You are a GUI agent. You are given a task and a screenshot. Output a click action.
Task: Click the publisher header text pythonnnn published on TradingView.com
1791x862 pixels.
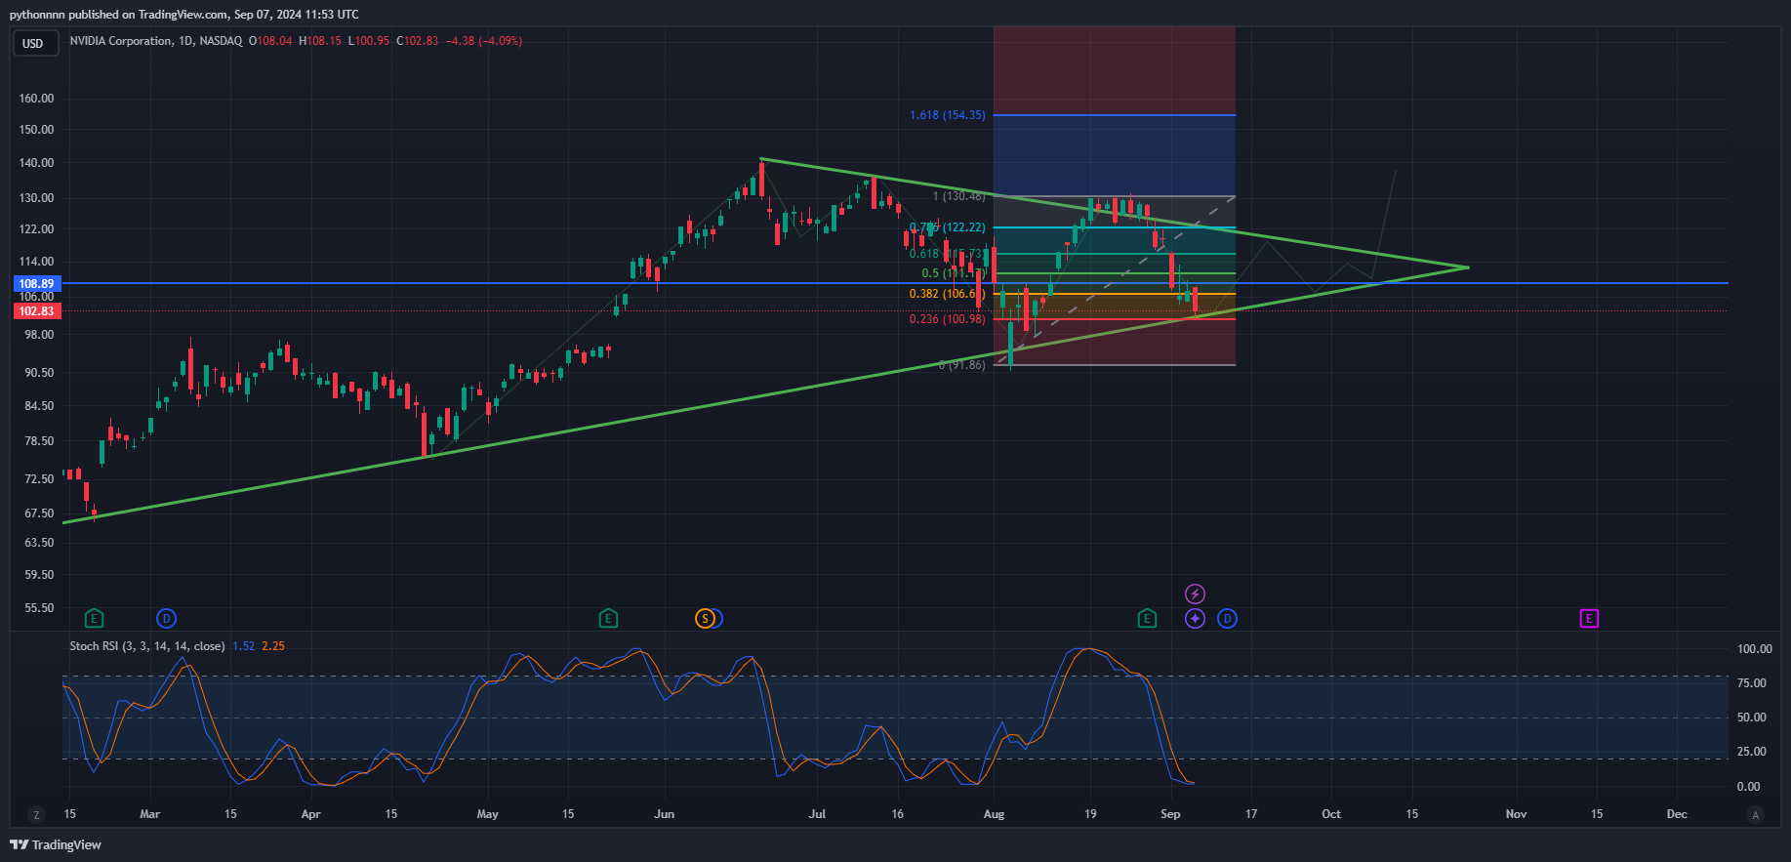click(119, 15)
